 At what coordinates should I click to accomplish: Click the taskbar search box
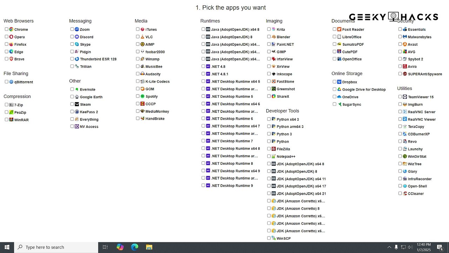tap(56, 247)
